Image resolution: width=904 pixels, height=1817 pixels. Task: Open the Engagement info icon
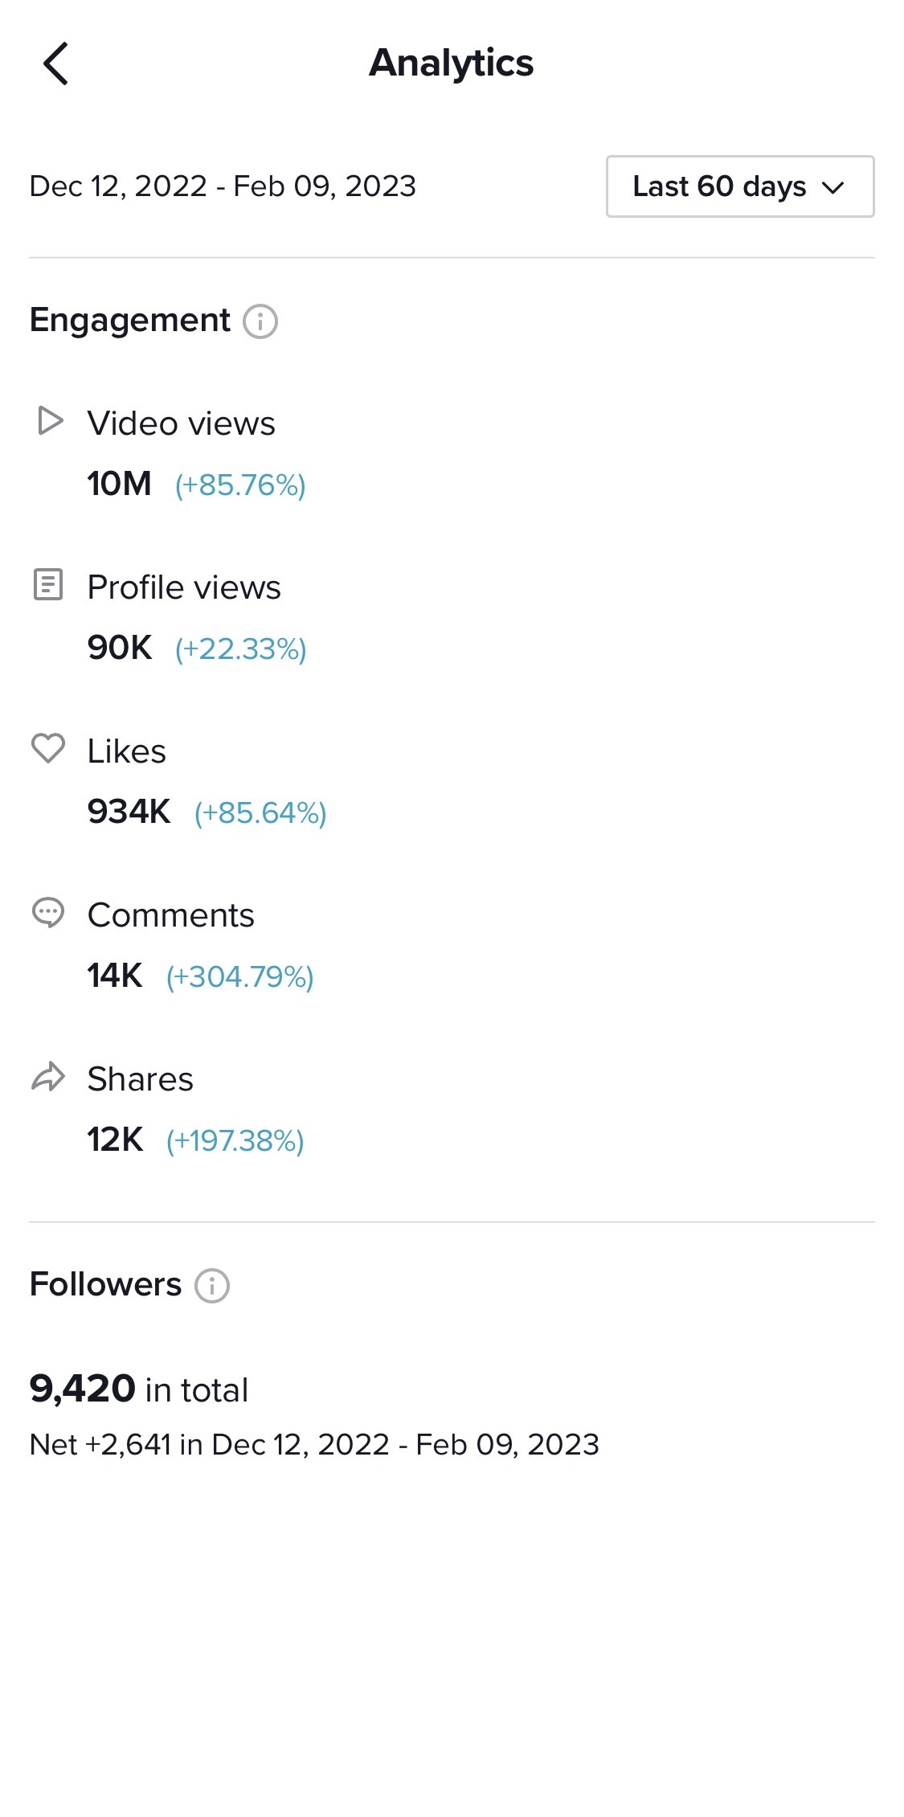(260, 321)
